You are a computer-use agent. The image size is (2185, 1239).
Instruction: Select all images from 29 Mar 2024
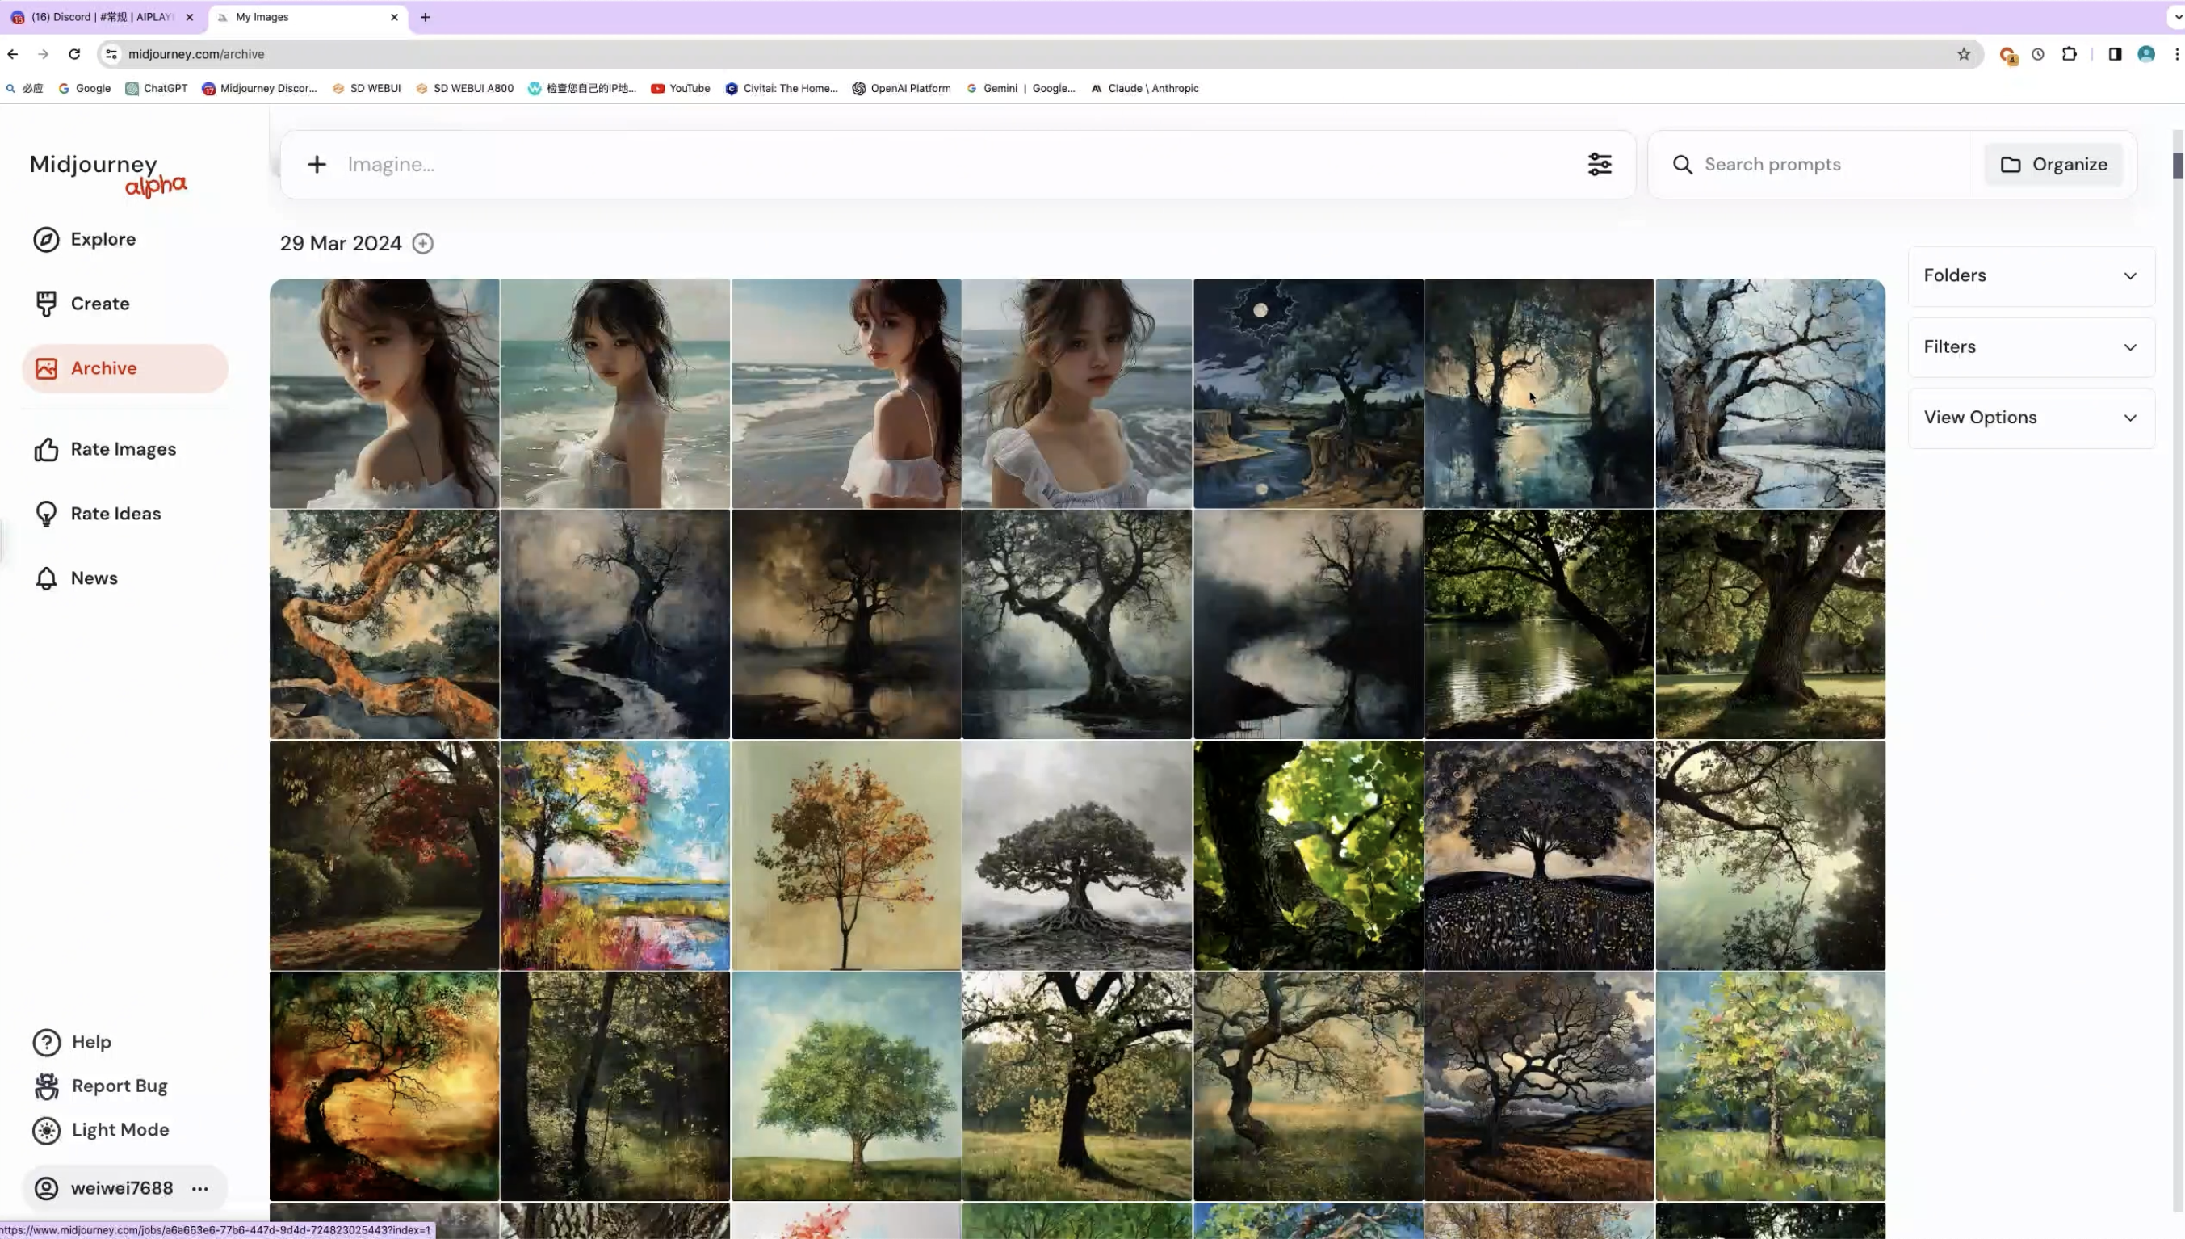point(423,243)
